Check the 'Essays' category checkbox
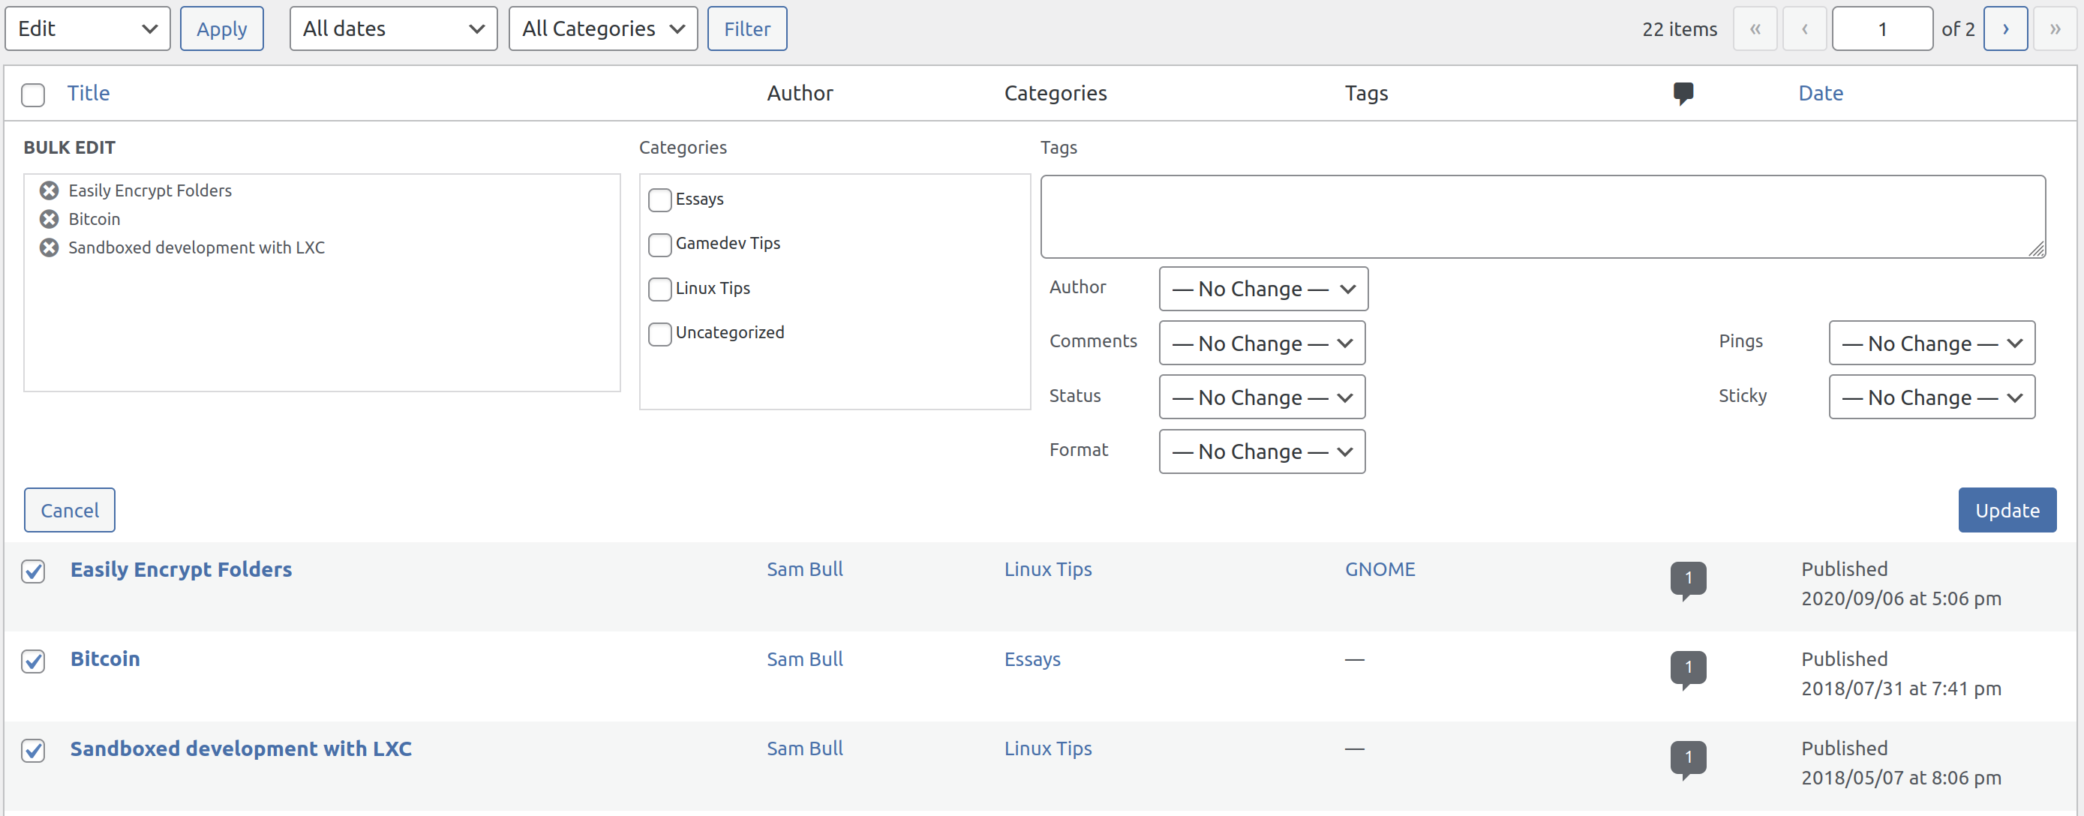 point(659,200)
